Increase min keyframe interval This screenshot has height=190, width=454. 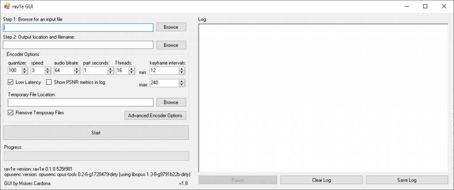pyautogui.click(x=182, y=69)
